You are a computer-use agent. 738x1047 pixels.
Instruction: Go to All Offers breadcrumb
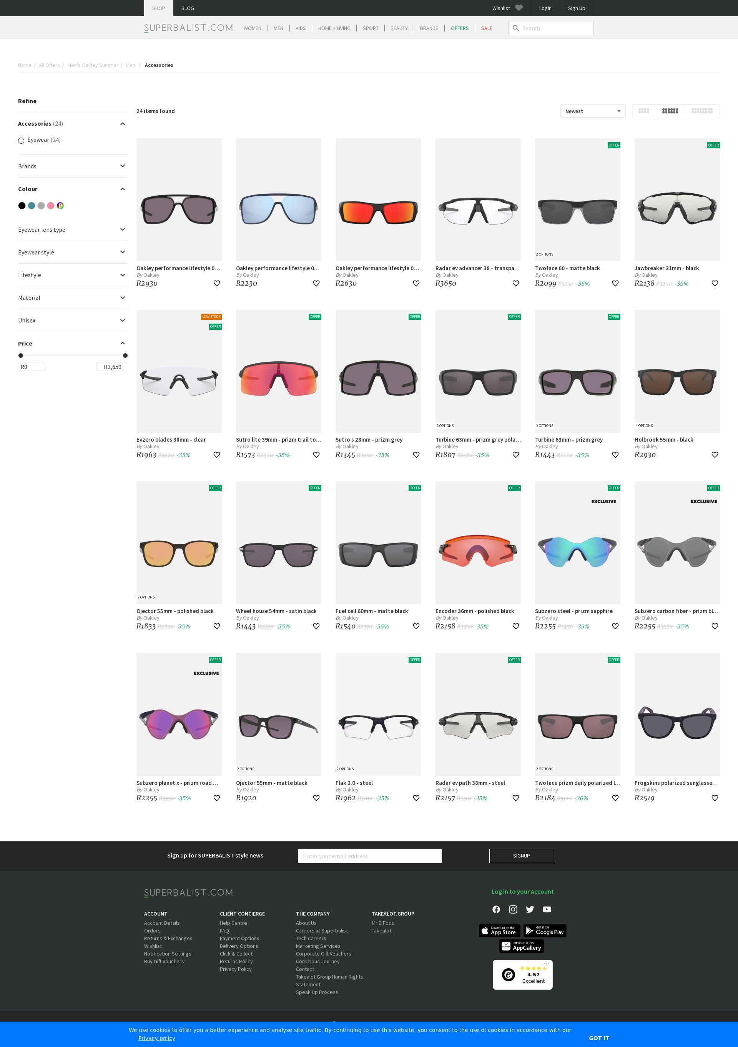coord(49,65)
